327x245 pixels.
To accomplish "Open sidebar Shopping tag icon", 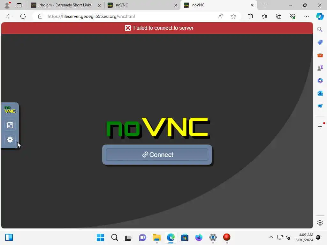I will click(320, 42).
